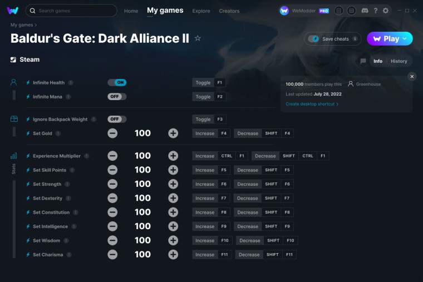The image size is (423, 282).
Task: Toggle Save cheats switch
Action: tap(314, 39)
